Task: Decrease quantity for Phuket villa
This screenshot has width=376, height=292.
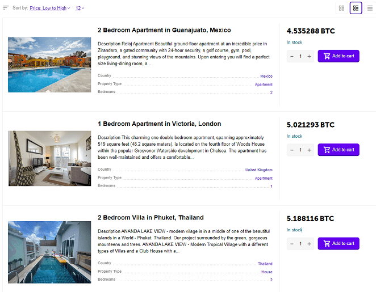Action: 292,244
